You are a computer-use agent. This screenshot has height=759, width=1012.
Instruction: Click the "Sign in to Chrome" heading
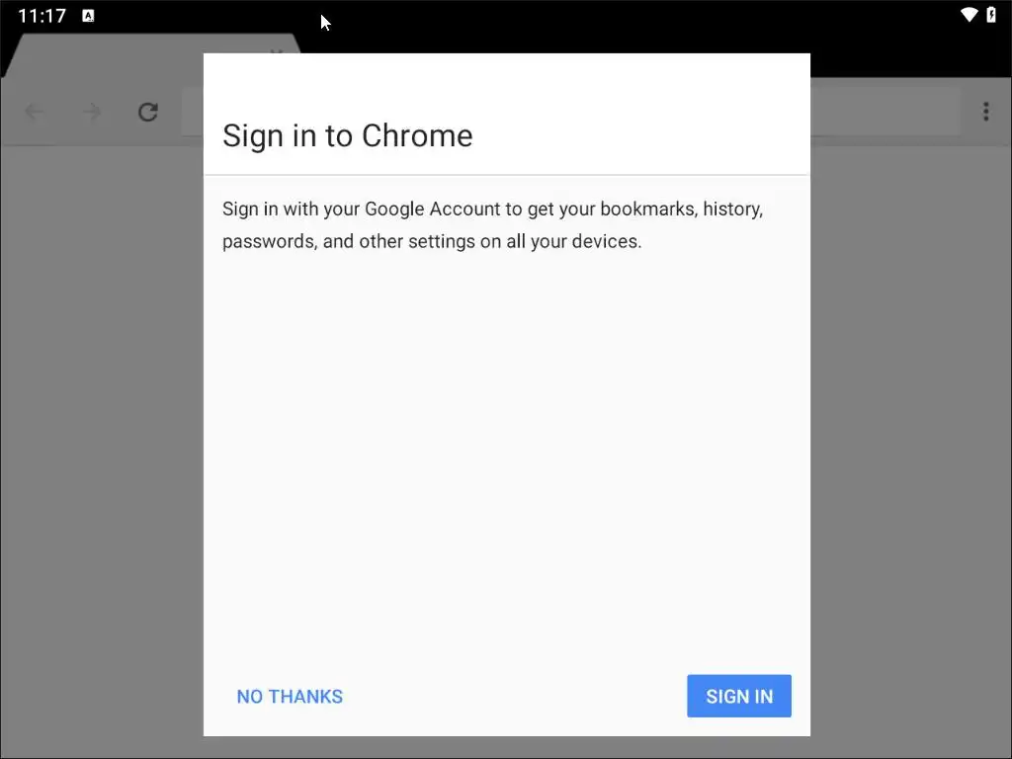point(347,136)
